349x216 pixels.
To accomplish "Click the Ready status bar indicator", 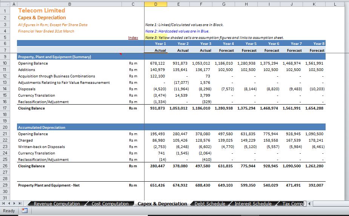I will [x=9, y=211].
